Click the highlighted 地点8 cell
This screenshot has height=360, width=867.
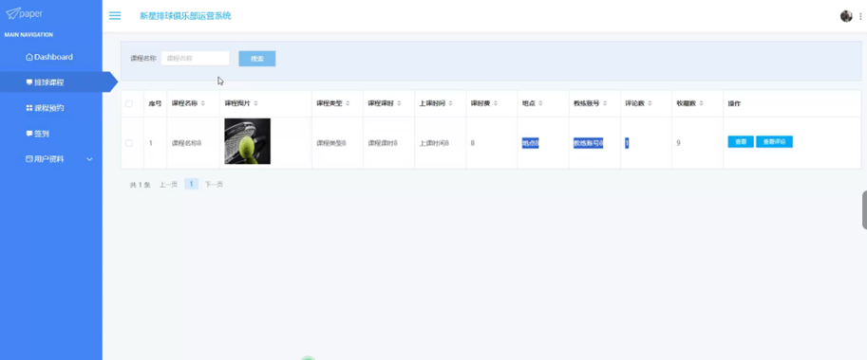(530, 143)
